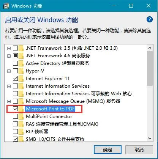The height and width of the screenshot is (159, 158).
Task: Expand the .NET Framework 4.6 高级服务 node
Action: (9, 56)
